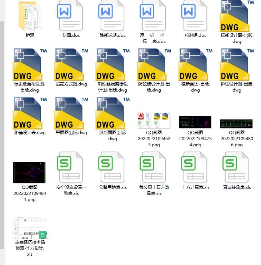
Task: Click the 路线说明.doc file icon
Action: pyautogui.click(x=112, y=15)
